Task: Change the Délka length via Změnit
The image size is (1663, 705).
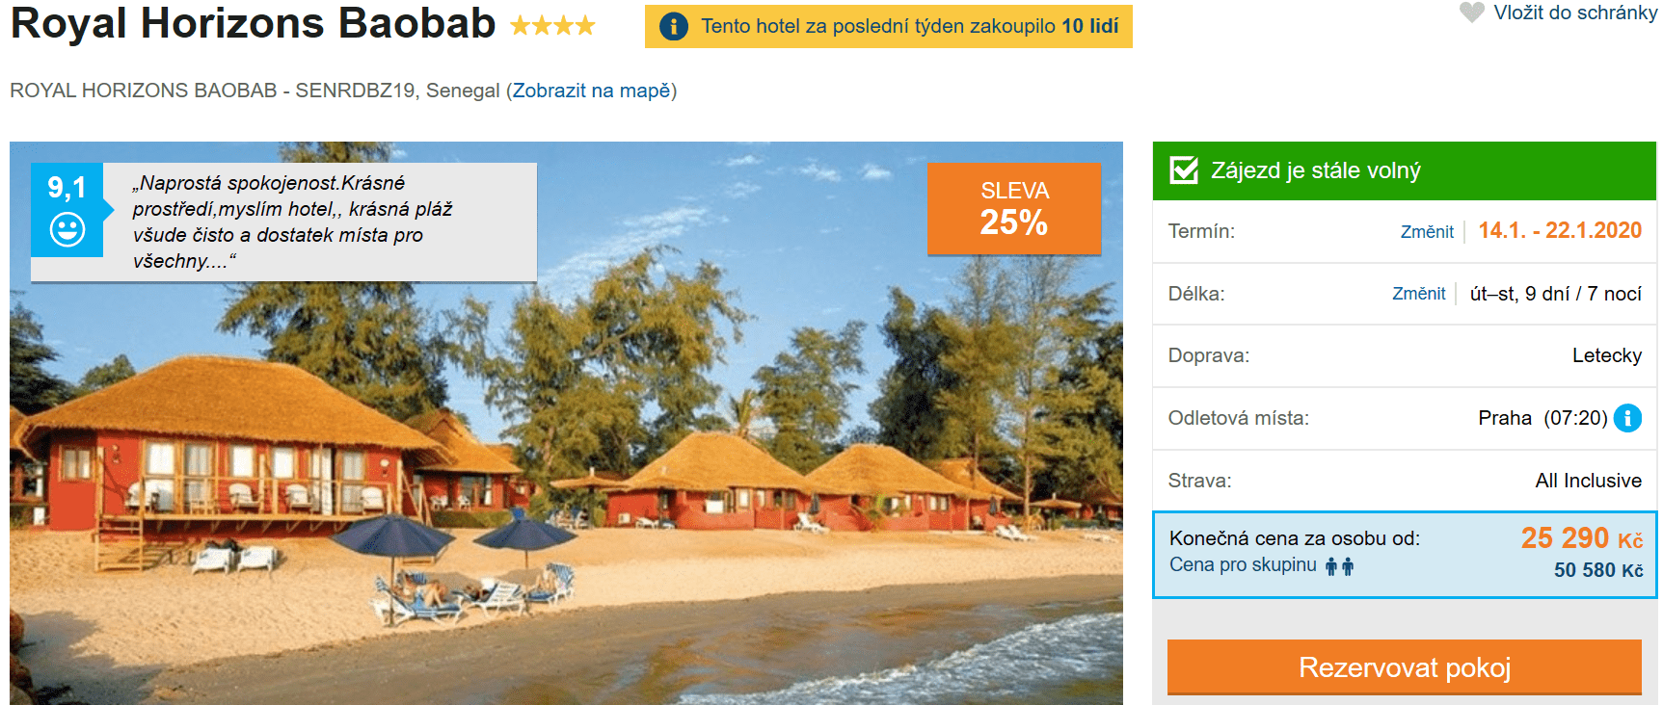Action: (1418, 294)
